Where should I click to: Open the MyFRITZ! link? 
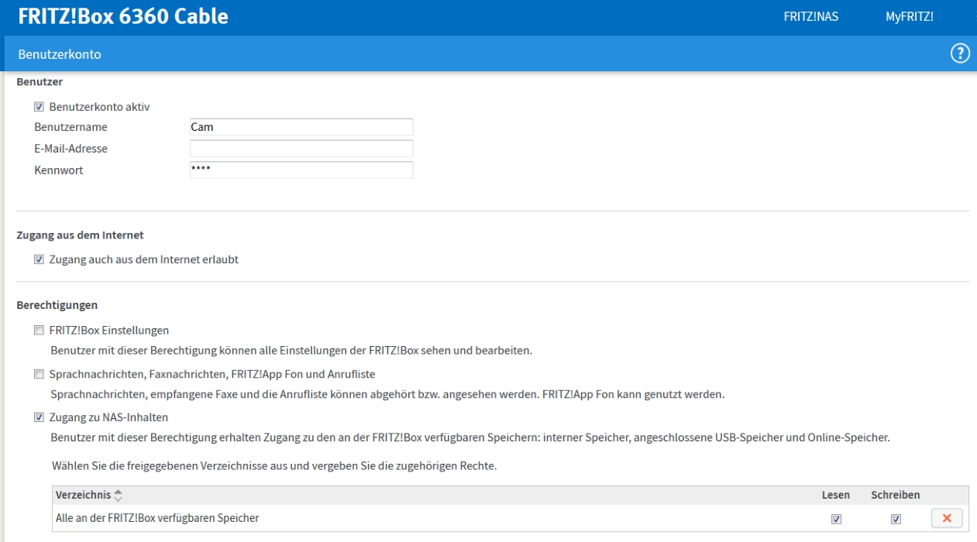909,17
